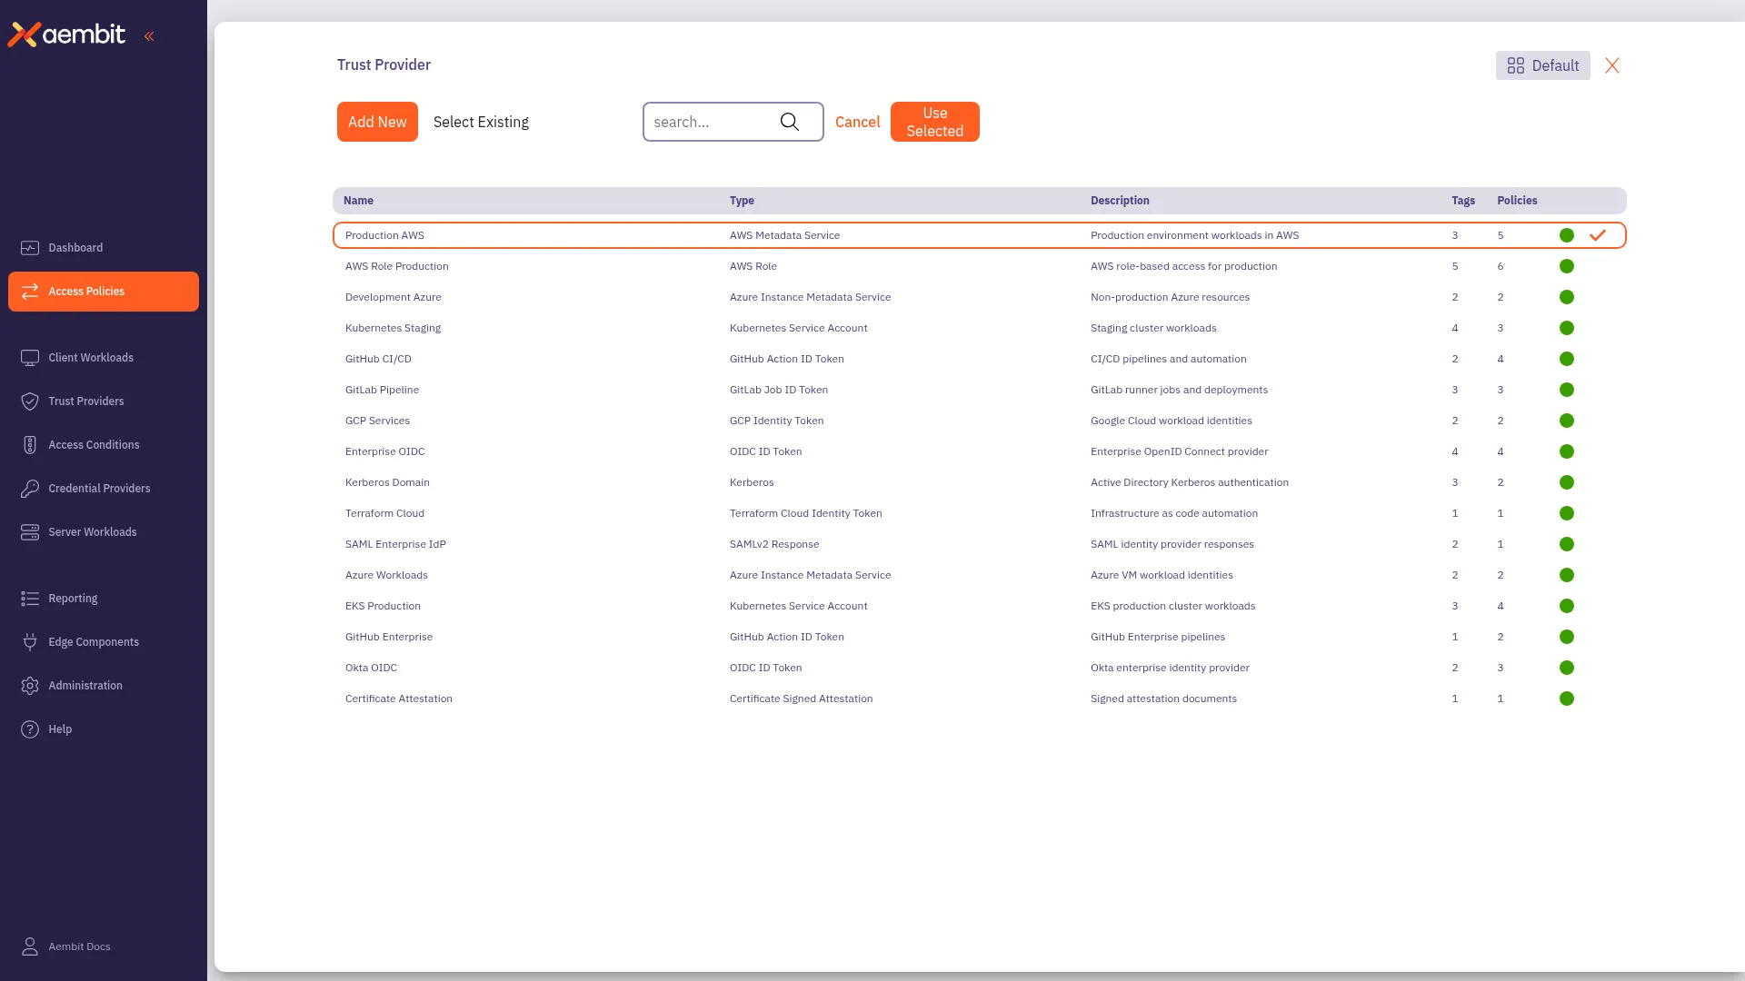
Task: Click the Aembit logo
Action: 66,35
